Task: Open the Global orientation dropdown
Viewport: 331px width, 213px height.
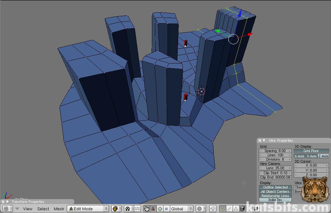Action: (181, 209)
